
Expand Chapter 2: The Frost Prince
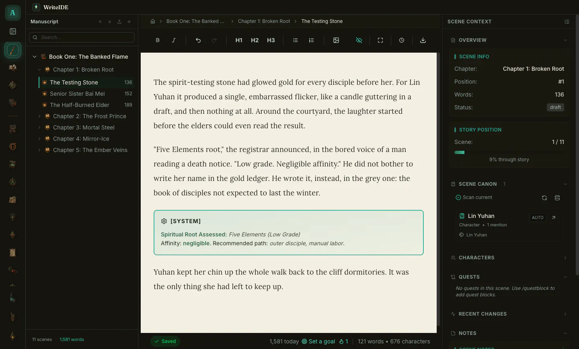coord(39,116)
